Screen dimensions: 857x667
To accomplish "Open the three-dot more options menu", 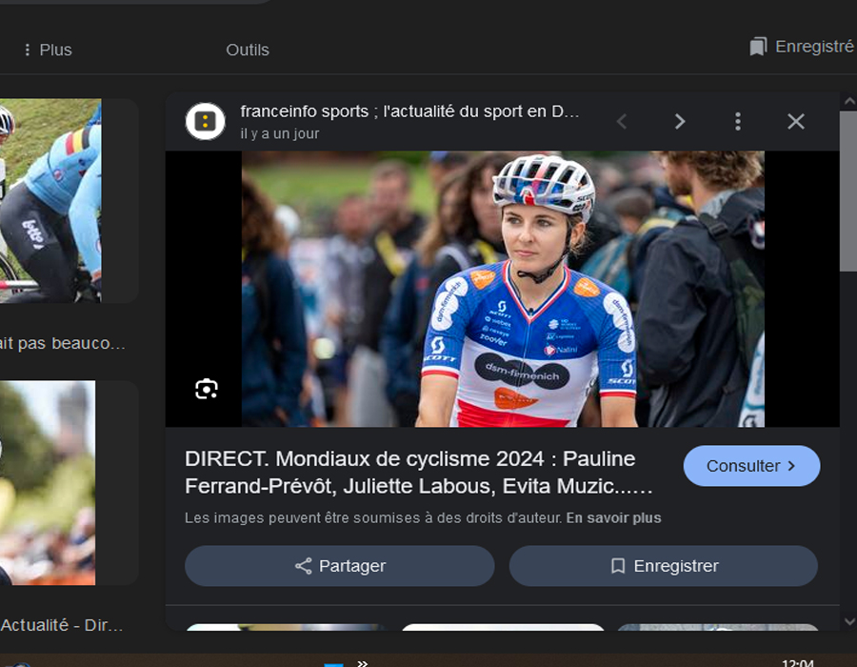I will (x=737, y=121).
